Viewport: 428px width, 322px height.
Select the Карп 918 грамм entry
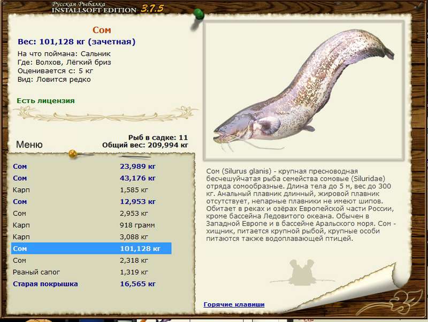tap(91, 225)
